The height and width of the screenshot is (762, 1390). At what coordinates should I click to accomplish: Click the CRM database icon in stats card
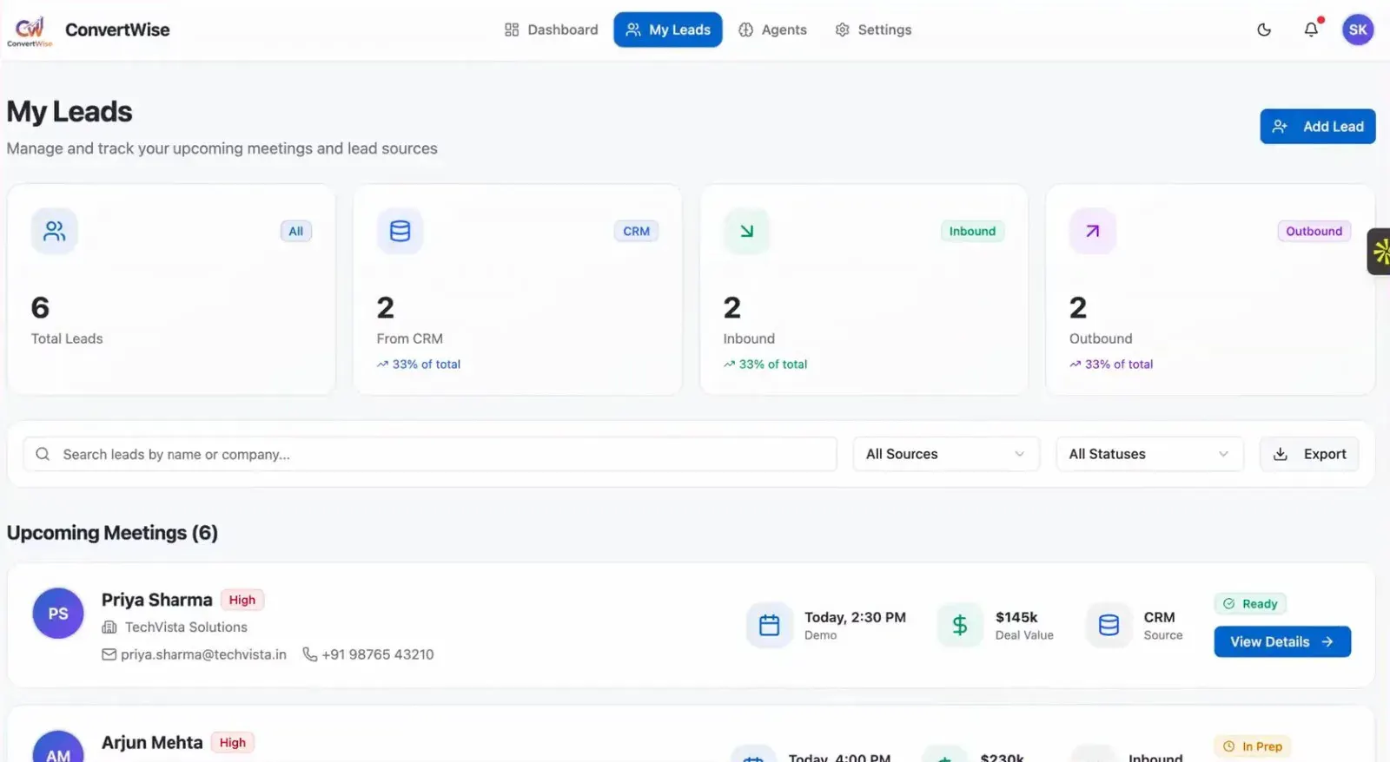pos(400,231)
